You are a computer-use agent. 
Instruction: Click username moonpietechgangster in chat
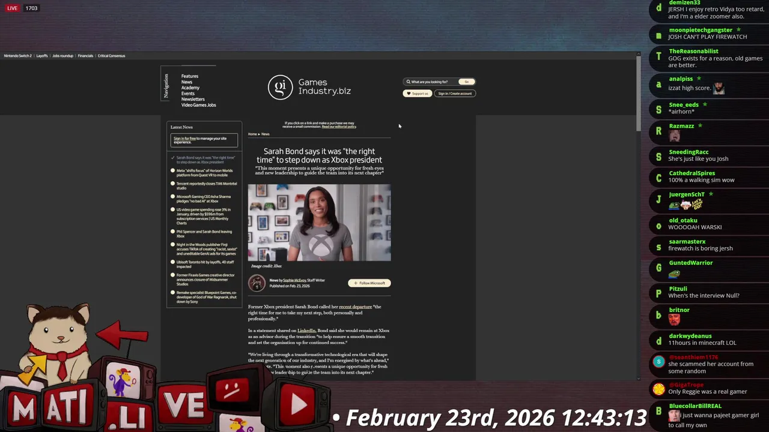pyautogui.click(x=701, y=30)
